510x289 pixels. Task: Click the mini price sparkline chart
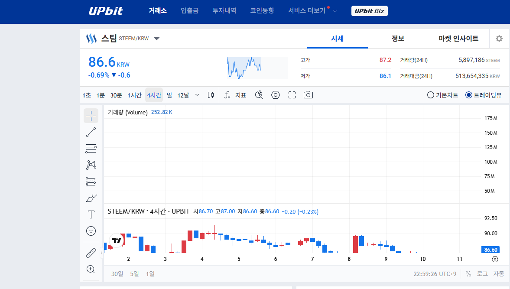pyautogui.click(x=257, y=68)
